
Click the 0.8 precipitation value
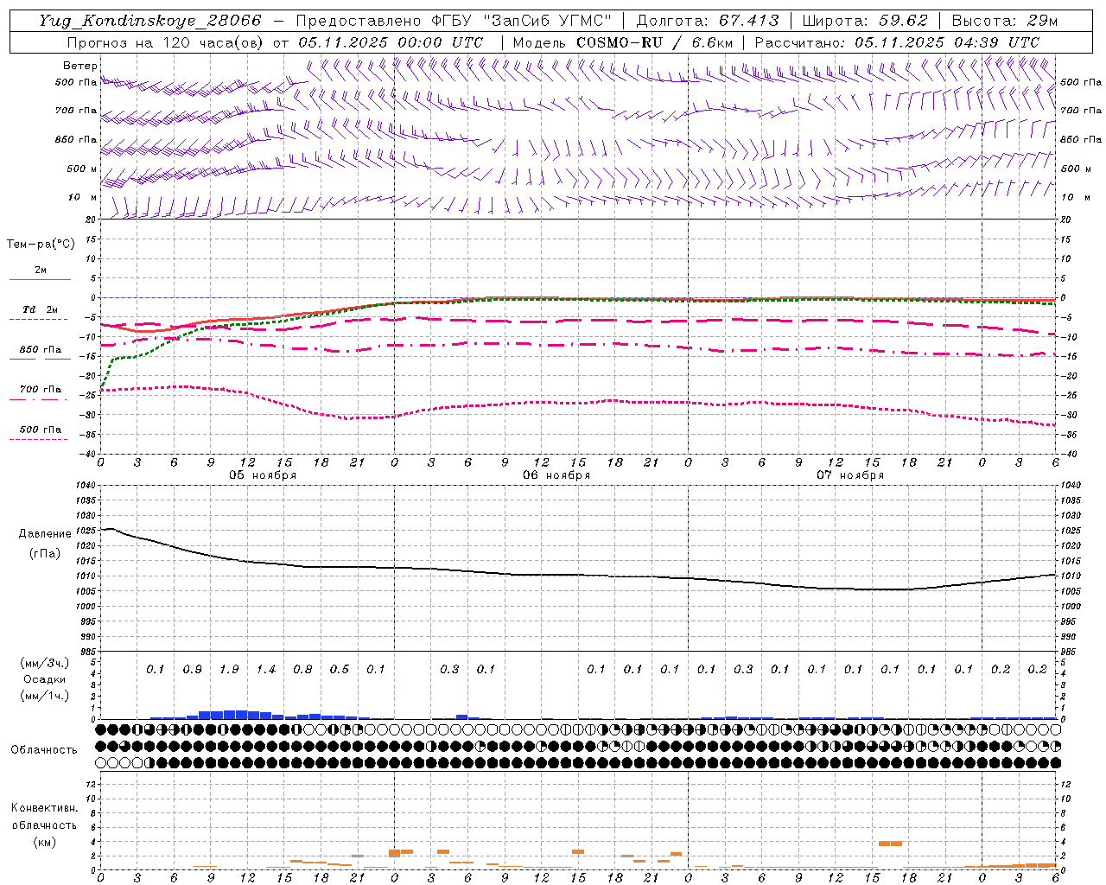click(x=302, y=670)
